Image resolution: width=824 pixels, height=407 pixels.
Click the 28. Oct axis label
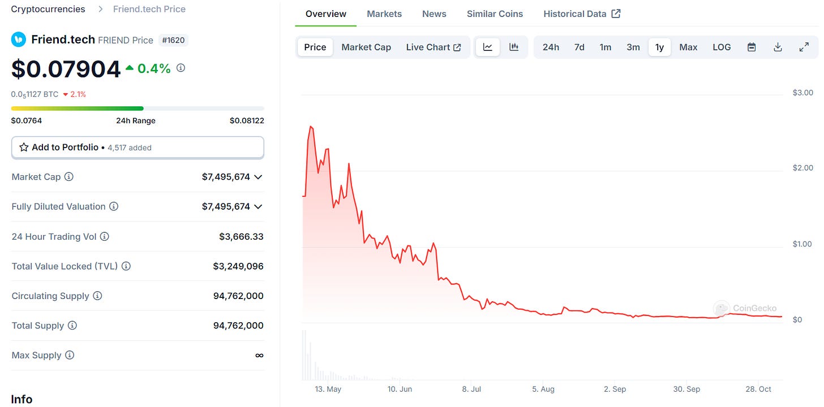coord(758,389)
